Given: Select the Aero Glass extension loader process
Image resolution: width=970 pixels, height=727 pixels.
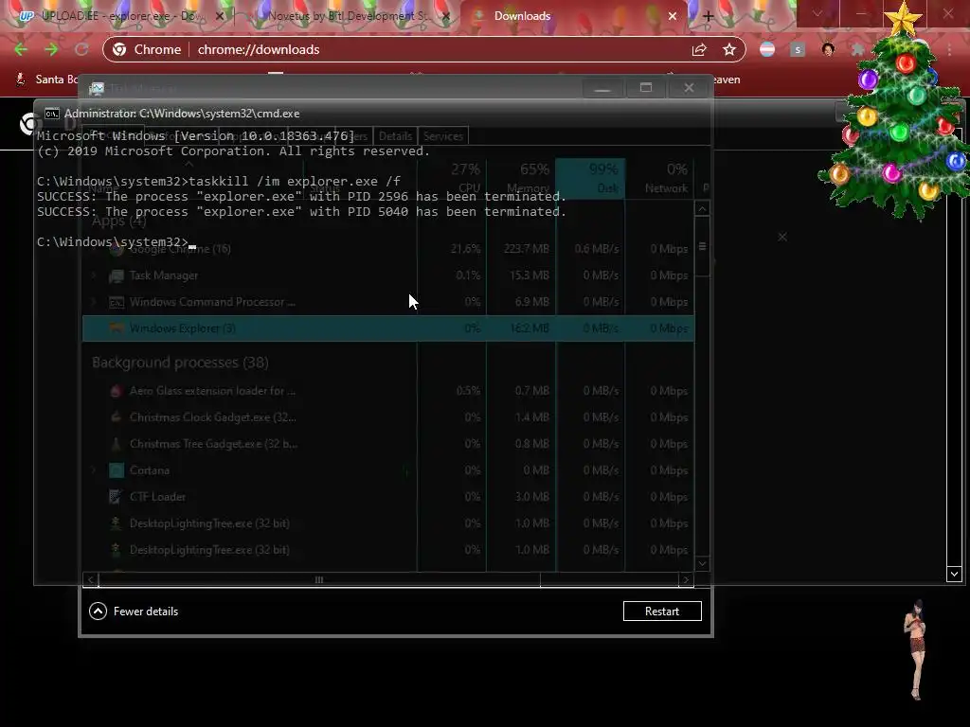Looking at the screenshot, I should click(212, 391).
